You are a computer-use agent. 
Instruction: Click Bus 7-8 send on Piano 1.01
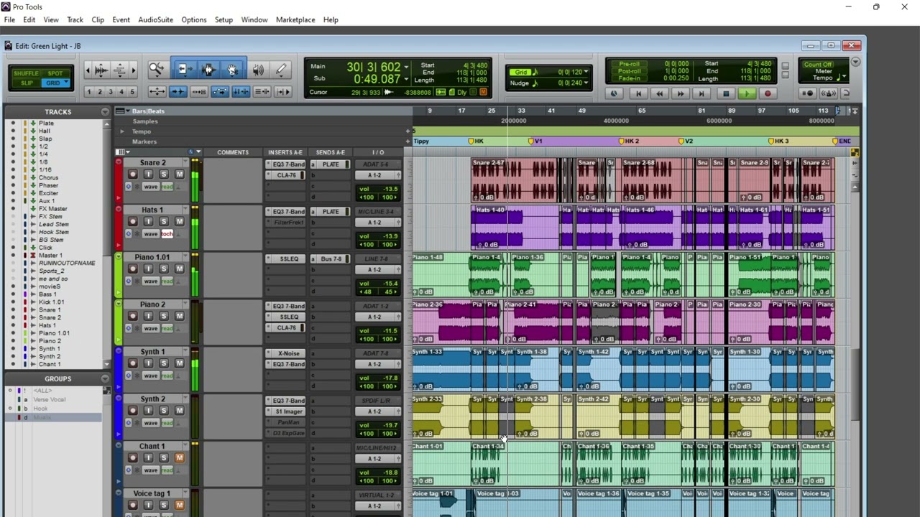tap(332, 258)
